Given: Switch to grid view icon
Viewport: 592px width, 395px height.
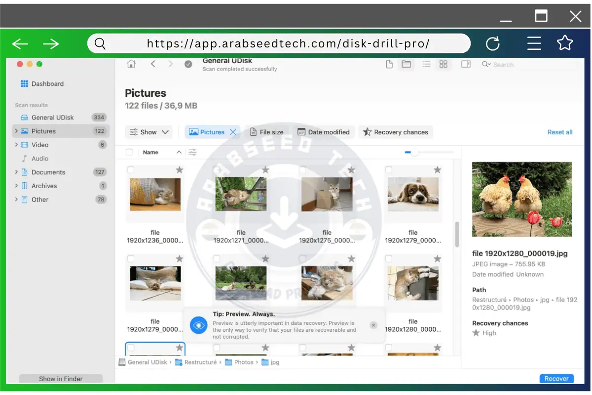Looking at the screenshot, I should (x=443, y=64).
